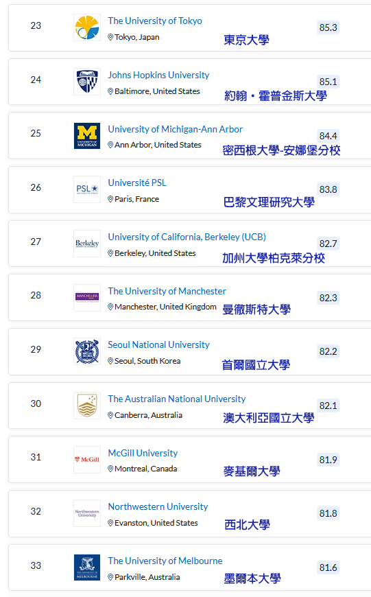
Task: Open the University of Melbourne logo
Action: (x=87, y=567)
